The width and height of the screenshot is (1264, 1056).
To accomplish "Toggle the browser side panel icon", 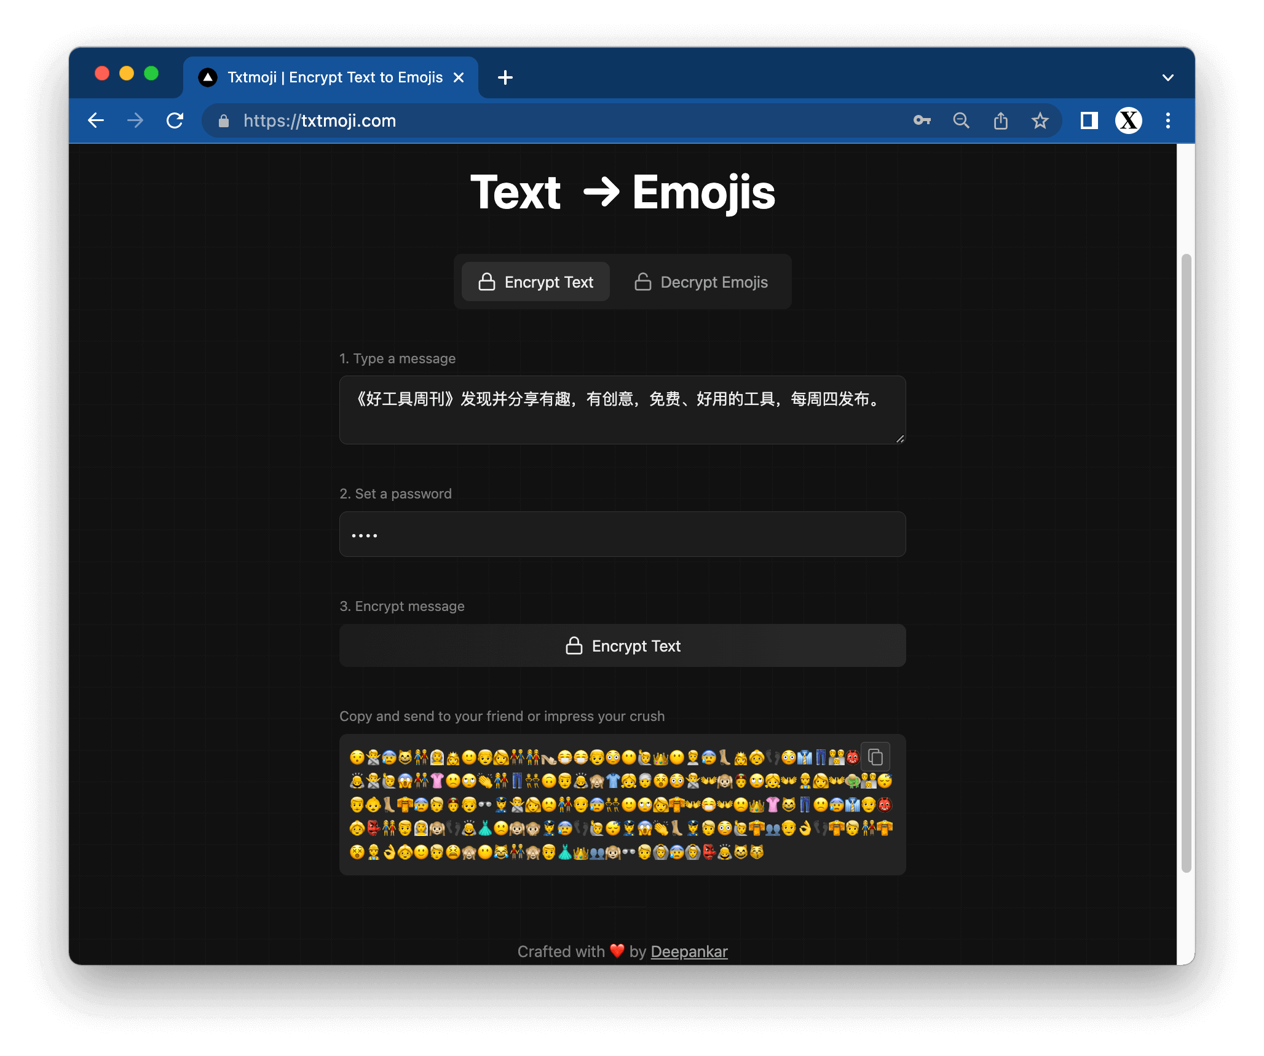I will tap(1089, 120).
